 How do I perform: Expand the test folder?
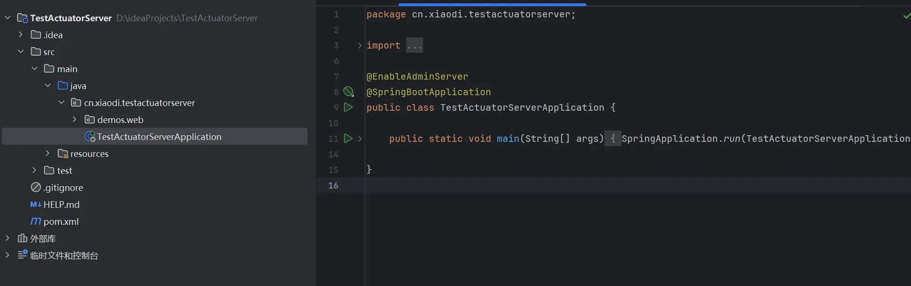coord(34,171)
